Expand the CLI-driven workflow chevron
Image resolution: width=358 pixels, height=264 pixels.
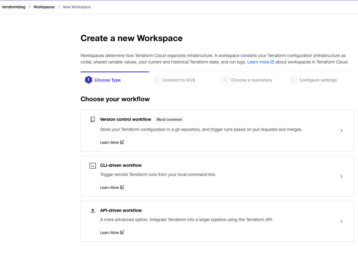[341, 176]
